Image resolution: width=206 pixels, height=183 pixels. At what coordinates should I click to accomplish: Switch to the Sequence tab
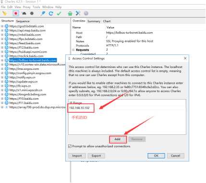(23, 21)
